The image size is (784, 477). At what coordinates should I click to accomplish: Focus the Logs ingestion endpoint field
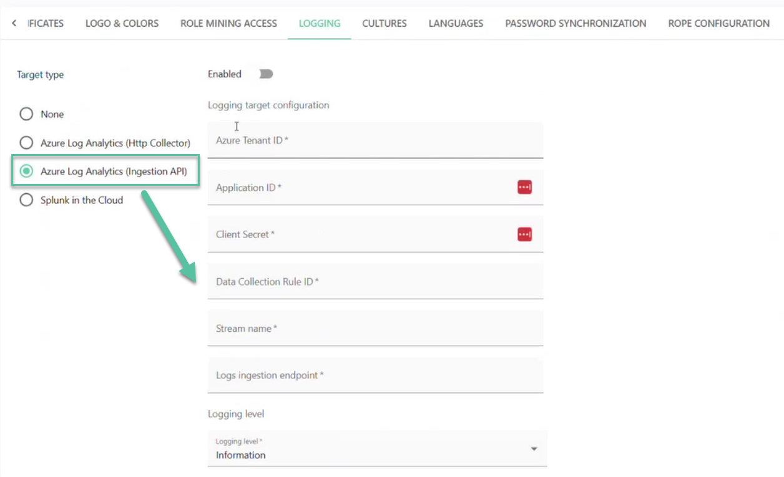point(375,375)
